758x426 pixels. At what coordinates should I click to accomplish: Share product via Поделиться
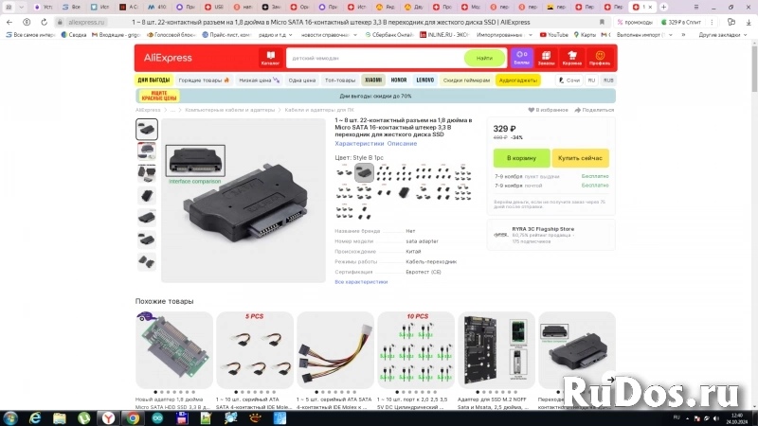click(x=594, y=110)
